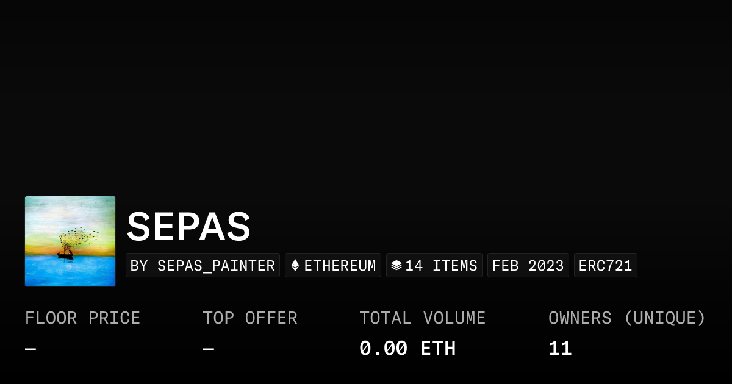
Task: Click the Ethereum diamond logo icon
Action: coord(295,266)
